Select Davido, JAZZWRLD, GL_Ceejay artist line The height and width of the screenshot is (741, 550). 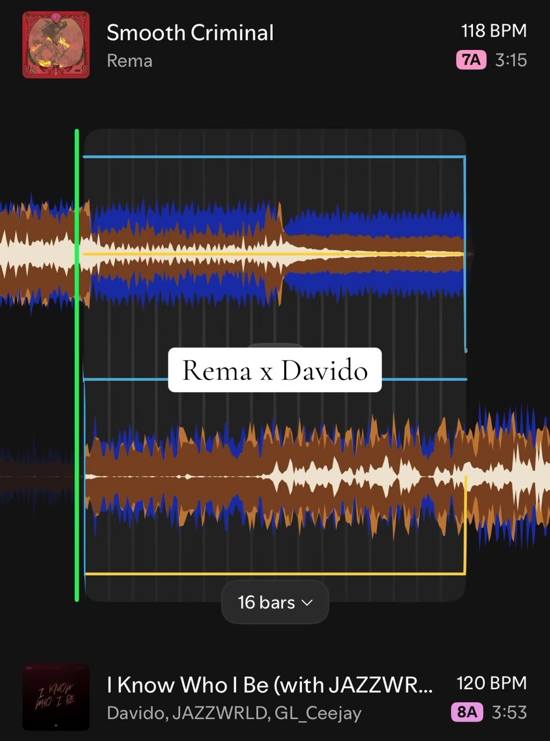234,712
